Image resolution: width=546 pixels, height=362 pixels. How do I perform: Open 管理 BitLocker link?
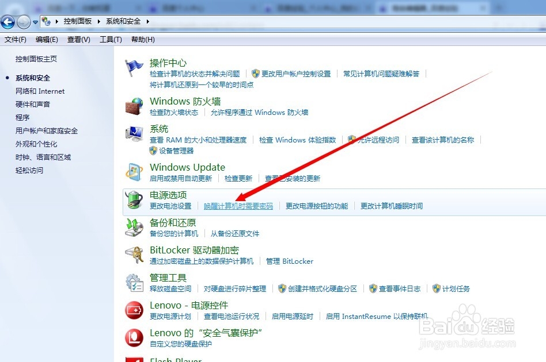pyautogui.click(x=289, y=261)
